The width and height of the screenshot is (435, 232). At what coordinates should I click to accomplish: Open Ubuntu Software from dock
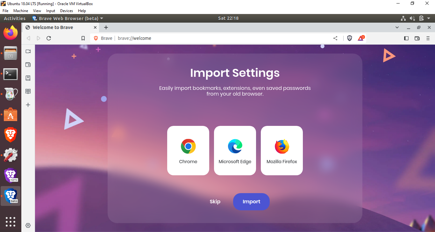(x=11, y=114)
